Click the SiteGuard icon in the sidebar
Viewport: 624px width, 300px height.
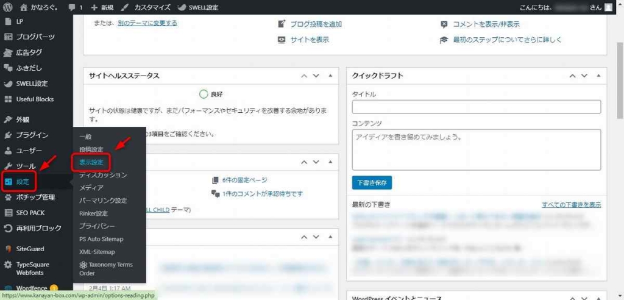(8, 249)
